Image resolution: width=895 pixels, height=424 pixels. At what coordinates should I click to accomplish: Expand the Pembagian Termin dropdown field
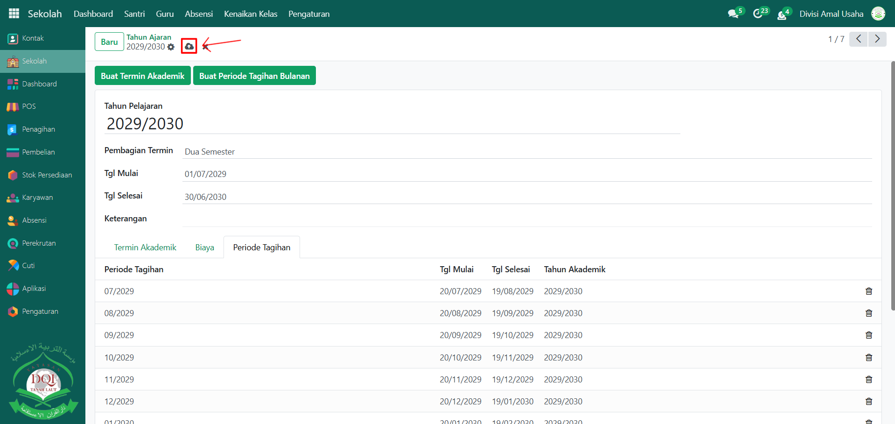coord(526,152)
